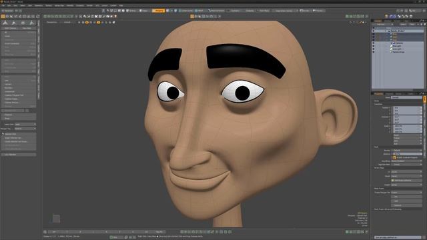
Task: Click the orange layout icon above the viewport center
Action: point(192,16)
